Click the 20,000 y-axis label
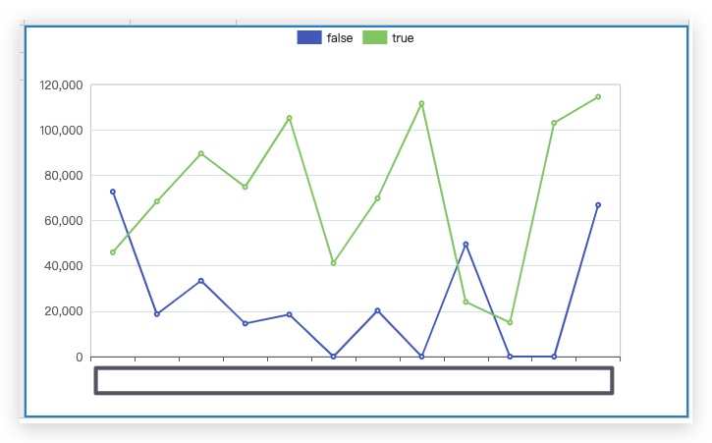Image resolution: width=712 pixels, height=443 pixels. pos(64,311)
